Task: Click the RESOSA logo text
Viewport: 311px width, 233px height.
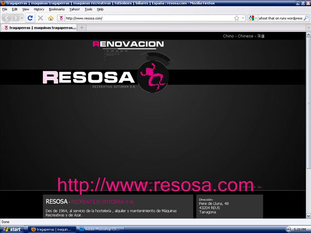Action: point(88,77)
